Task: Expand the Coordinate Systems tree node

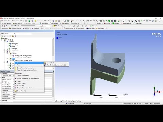Action: pyautogui.click(x=4, y=50)
